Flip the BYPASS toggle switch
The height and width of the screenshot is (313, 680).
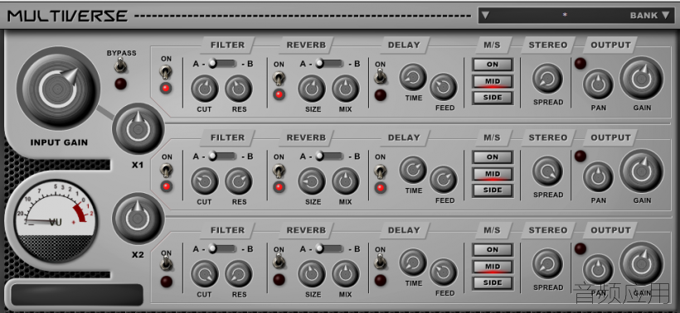(121, 66)
